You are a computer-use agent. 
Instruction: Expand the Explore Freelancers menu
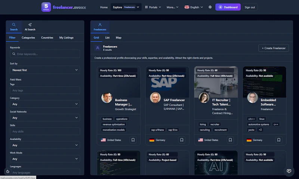pyautogui.click(x=126, y=7)
